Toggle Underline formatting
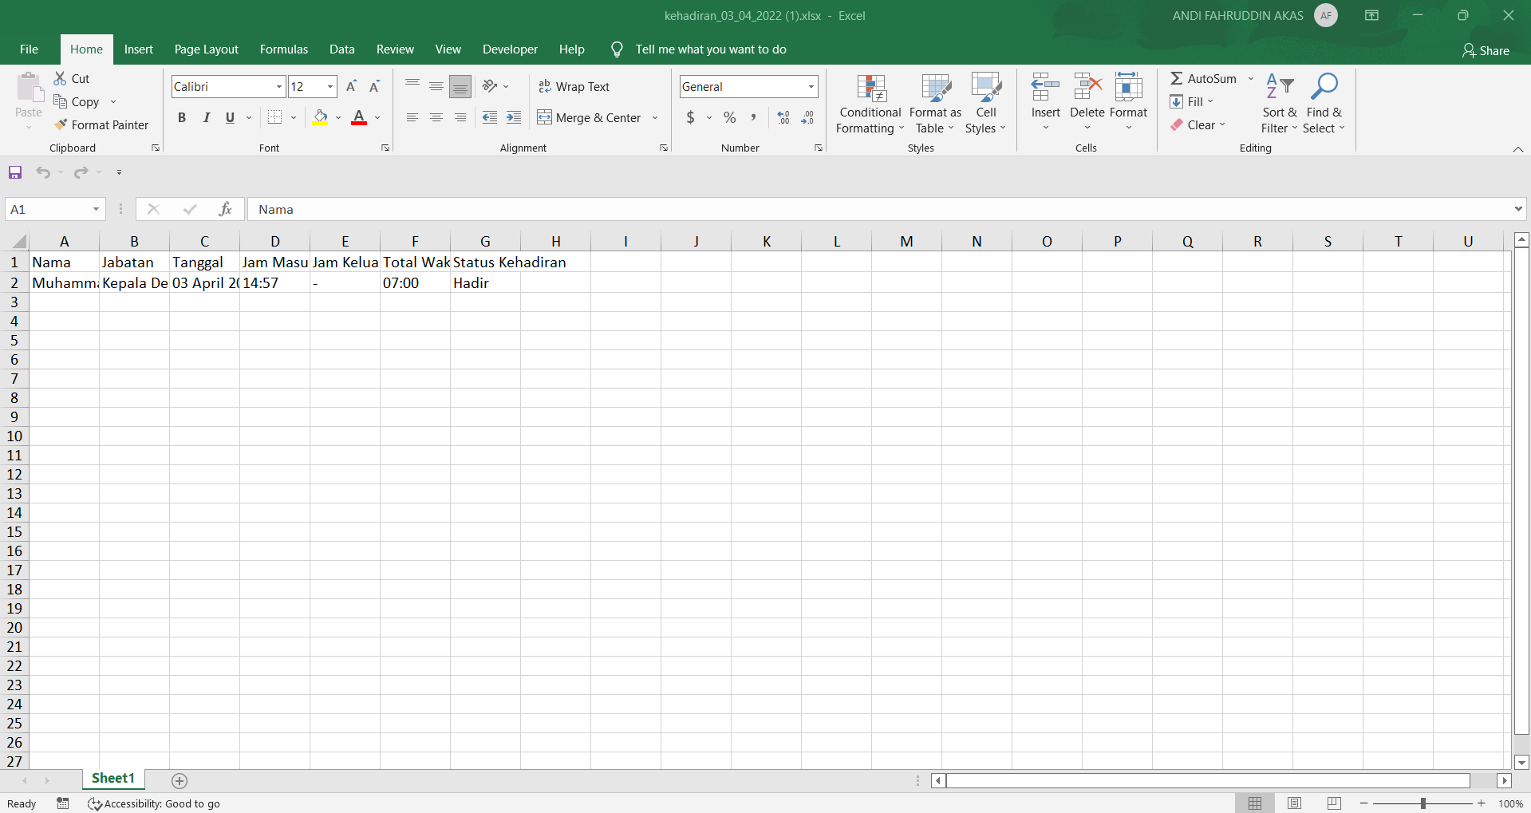This screenshot has height=813, width=1531. coord(230,117)
